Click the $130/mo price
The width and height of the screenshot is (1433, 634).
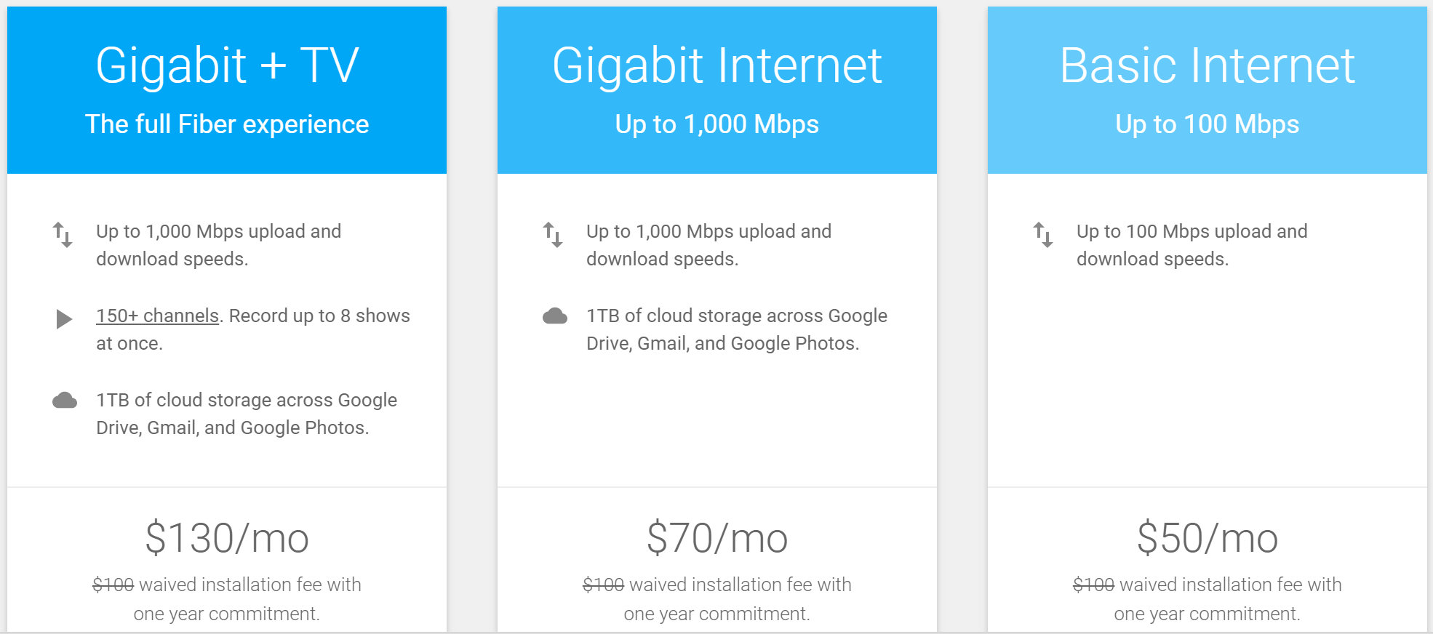click(227, 538)
